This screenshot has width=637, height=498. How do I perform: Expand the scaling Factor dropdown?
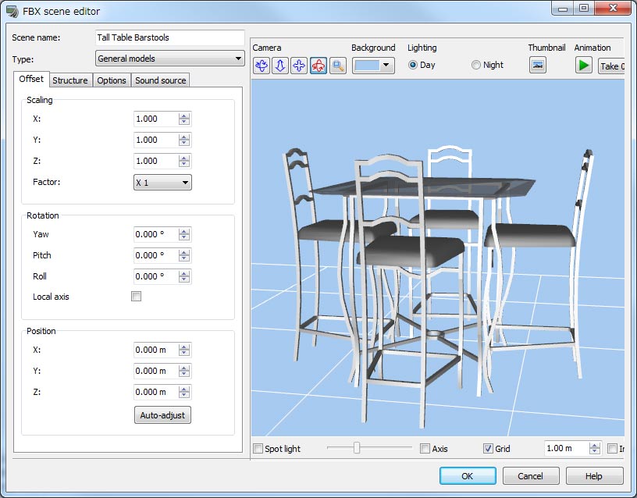[x=162, y=183]
